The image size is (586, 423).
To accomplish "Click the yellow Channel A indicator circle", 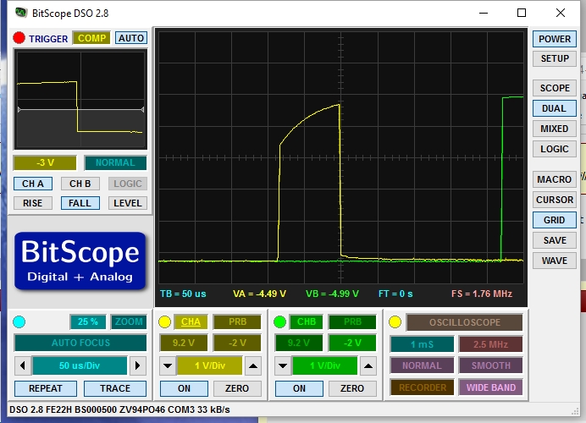I will (x=165, y=322).
